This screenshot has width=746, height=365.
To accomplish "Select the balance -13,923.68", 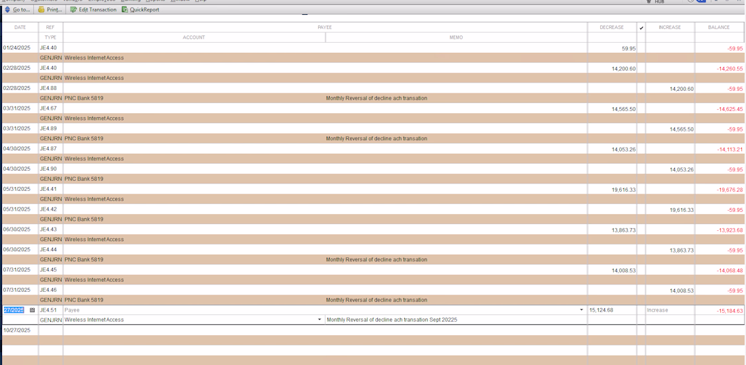I will (730, 230).
